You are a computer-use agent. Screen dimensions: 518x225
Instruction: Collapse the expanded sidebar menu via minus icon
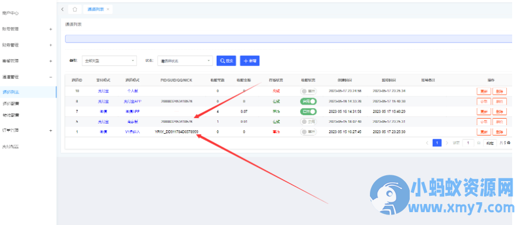coord(50,77)
